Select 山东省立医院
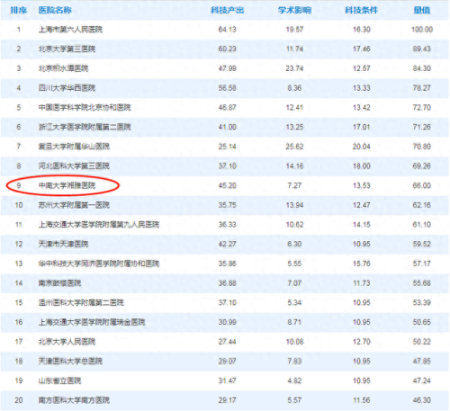The width and height of the screenshot is (450, 411). pyautogui.click(x=59, y=380)
